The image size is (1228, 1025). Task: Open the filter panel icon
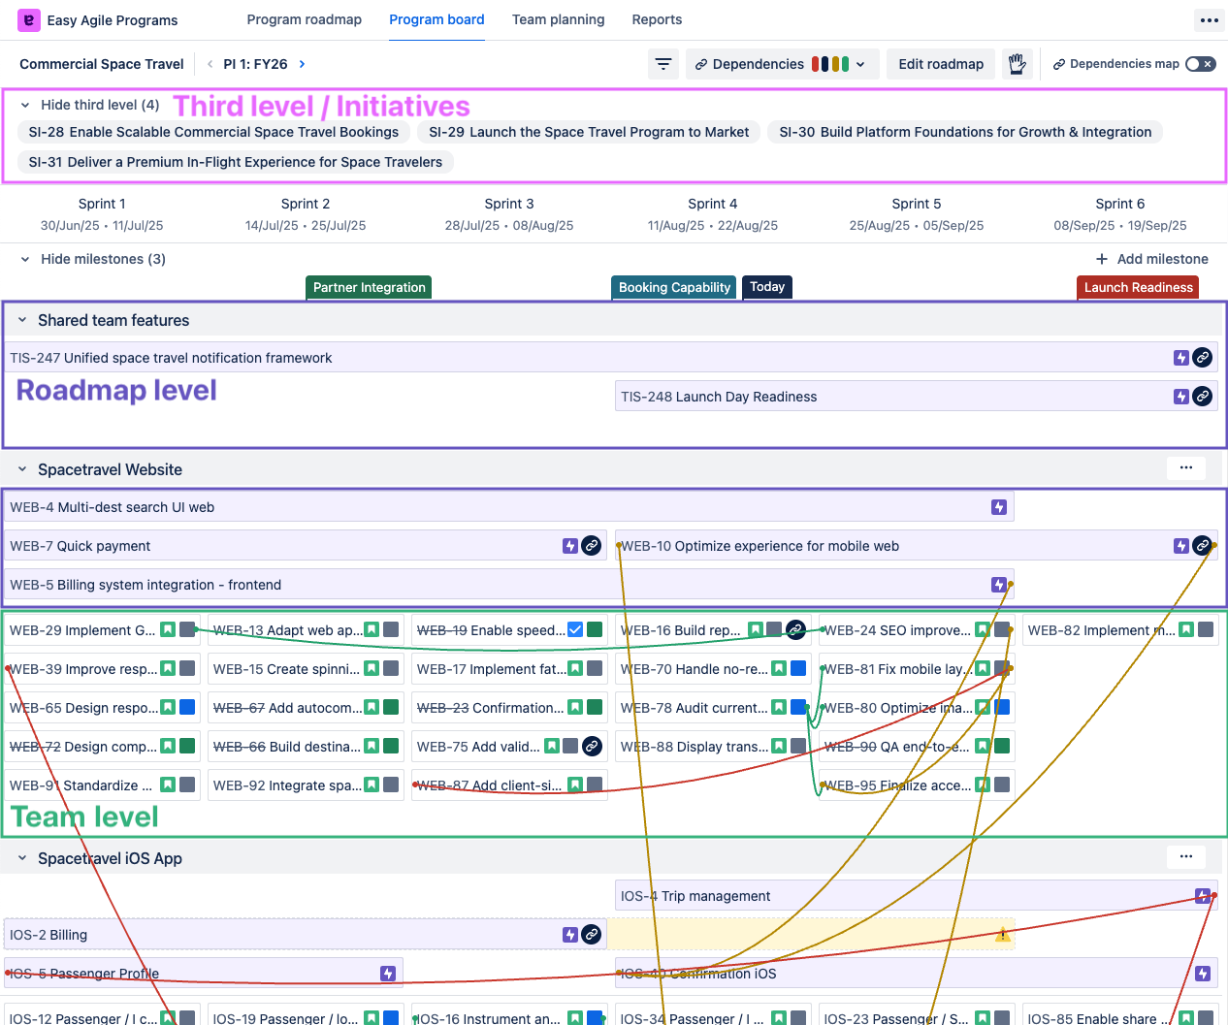(663, 64)
